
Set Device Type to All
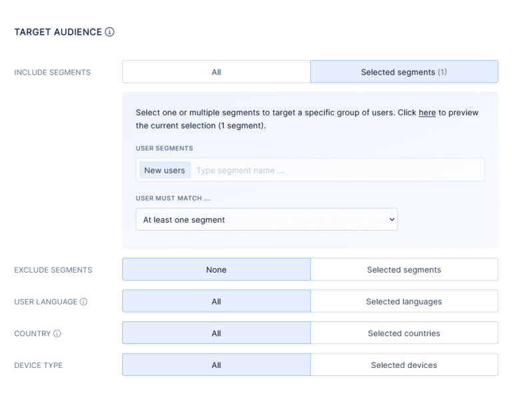(x=216, y=365)
